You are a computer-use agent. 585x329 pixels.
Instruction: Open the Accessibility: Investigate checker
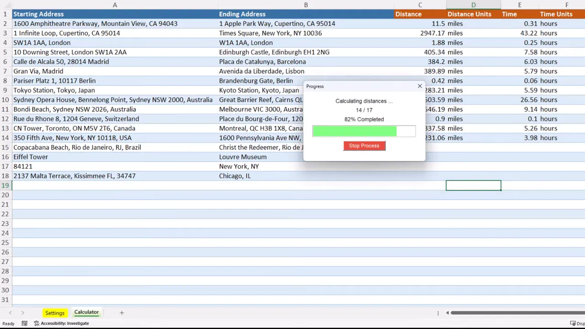pyautogui.click(x=61, y=323)
